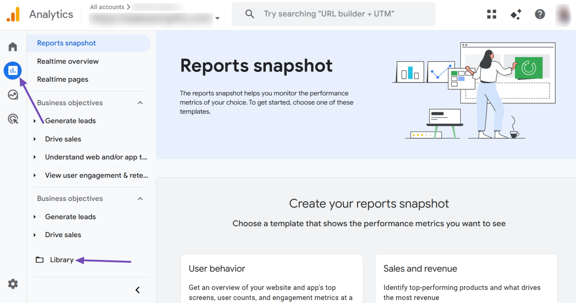
Task: Open the Library at sidebar bottom
Action: point(61,259)
